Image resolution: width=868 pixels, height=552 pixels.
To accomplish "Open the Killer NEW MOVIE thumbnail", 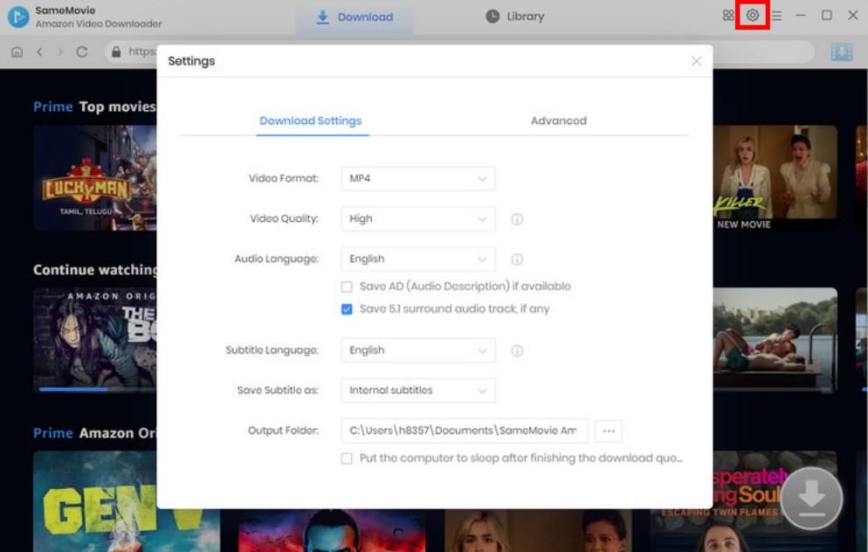I will pyautogui.click(x=775, y=177).
